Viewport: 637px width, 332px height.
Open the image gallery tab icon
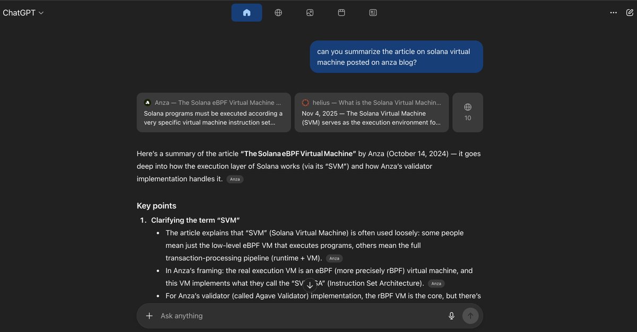pos(310,13)
